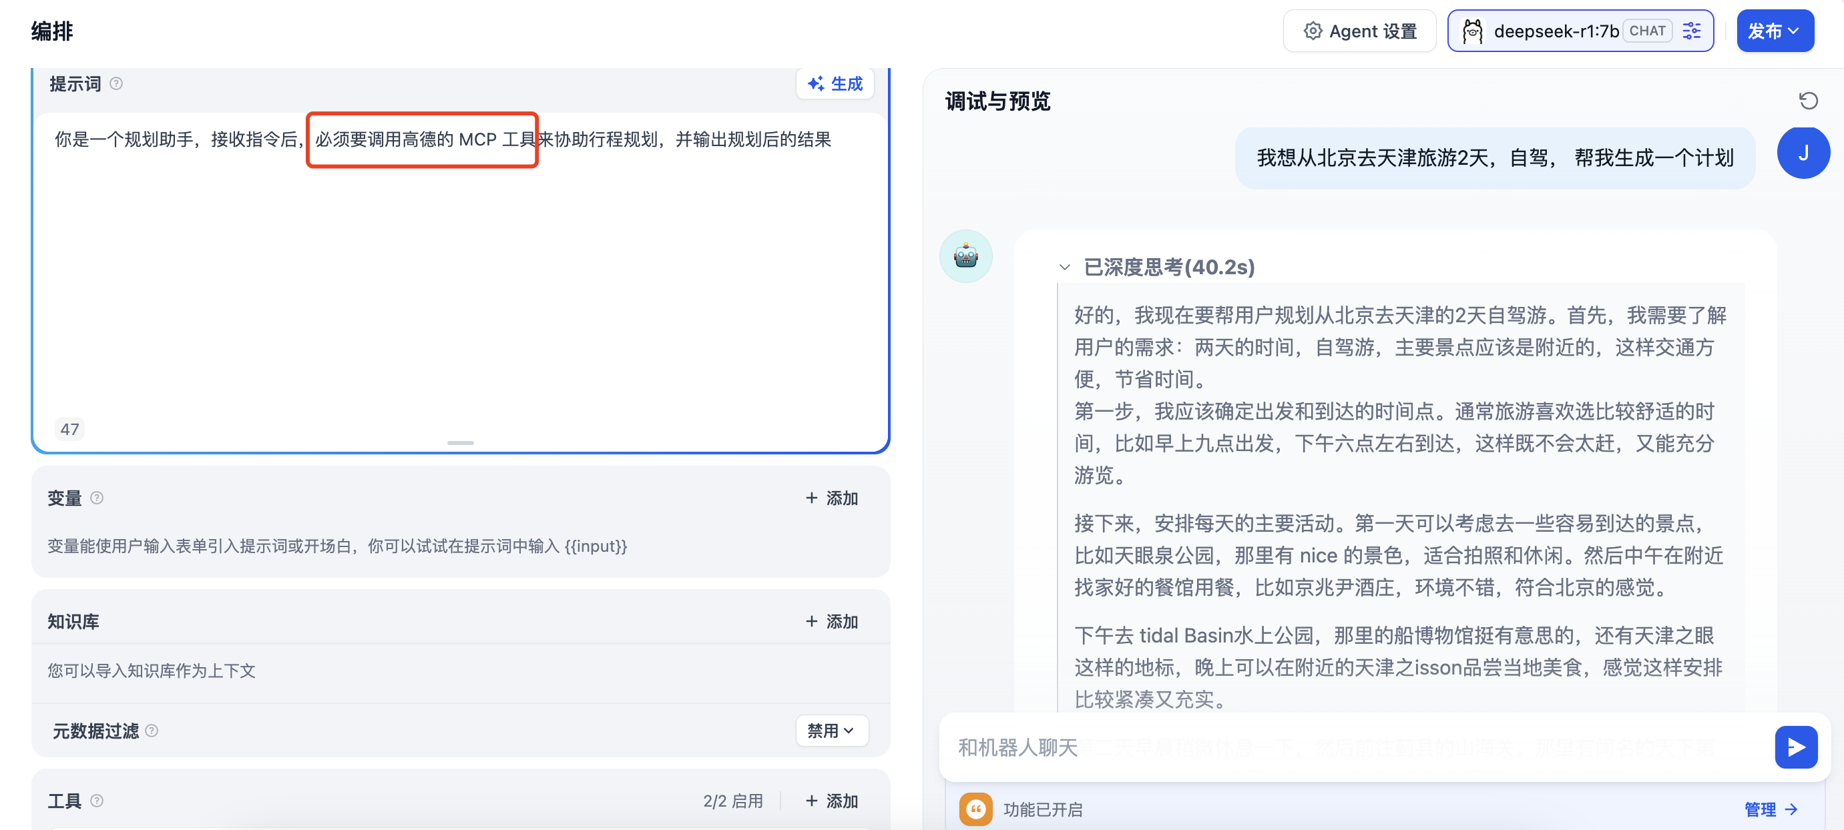Click the orange quote feature icon
This screenshot has width=1844, height=830.
pyautogui.click(x=975, y=809)
